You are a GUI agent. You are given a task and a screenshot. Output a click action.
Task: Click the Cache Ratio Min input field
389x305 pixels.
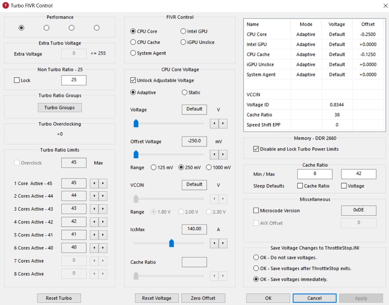315,174
